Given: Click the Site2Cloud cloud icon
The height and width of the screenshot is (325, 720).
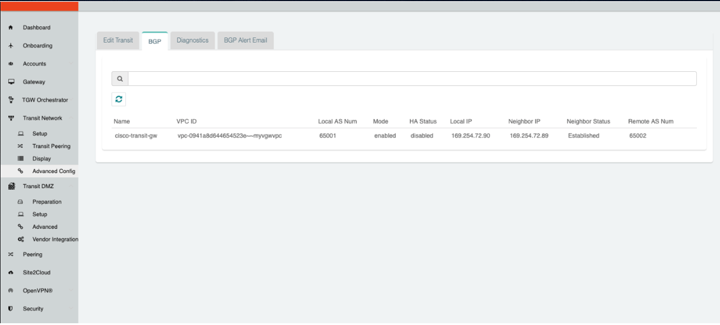Looking at the screenshot, I should point(11,273).
